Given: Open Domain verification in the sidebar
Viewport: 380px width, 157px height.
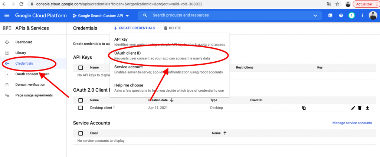Looking at the screenshot, I should click(30, 85).
